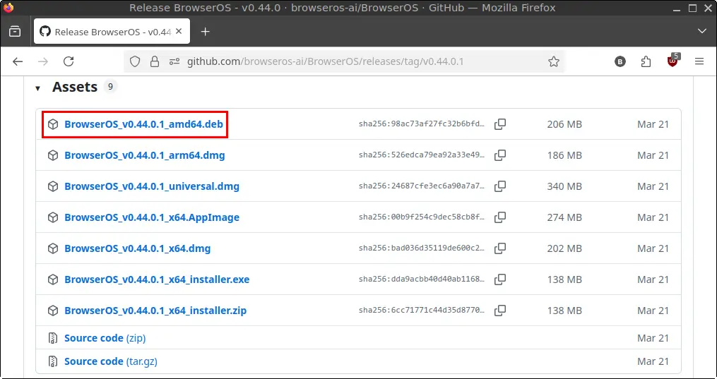Click package icon beside amd64.deb

[x=53, y=124]
